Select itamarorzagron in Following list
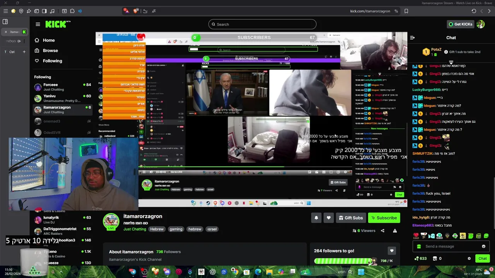Image resolution: width=495 pixels, height=278 pixels. [x=62, y=110]
